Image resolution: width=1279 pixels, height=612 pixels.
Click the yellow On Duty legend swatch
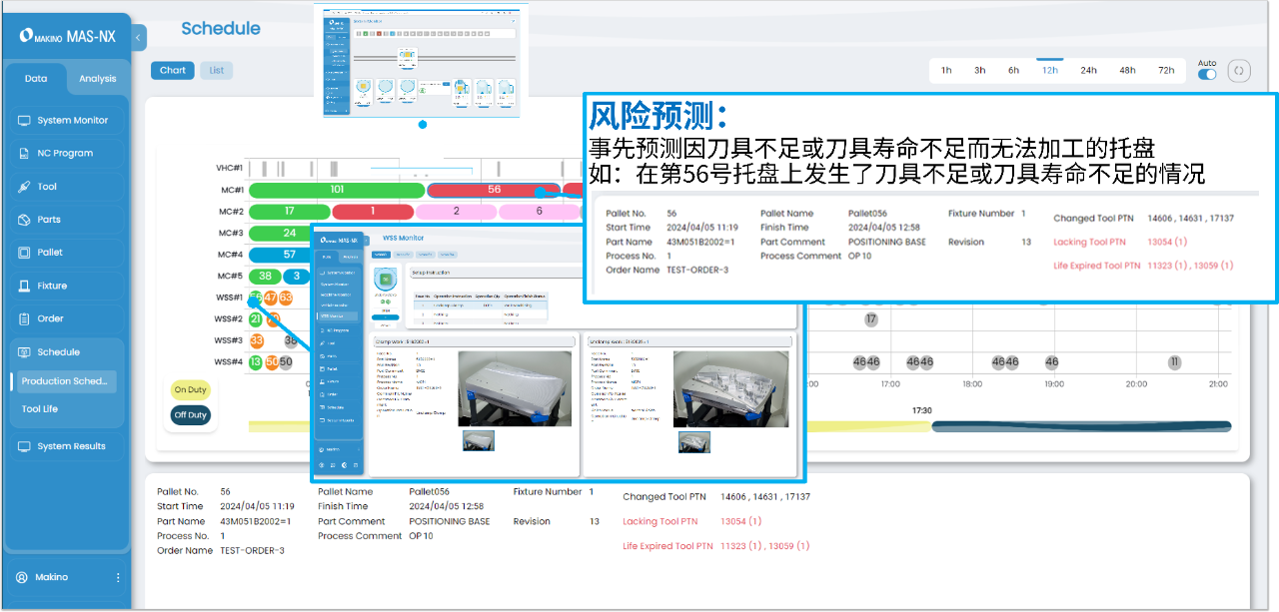click(190, 390)
